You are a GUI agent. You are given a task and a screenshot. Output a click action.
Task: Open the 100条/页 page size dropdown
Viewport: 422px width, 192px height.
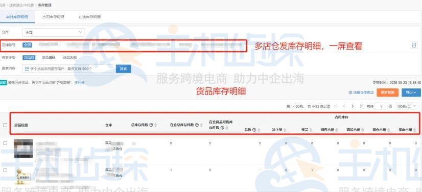[x=406, y=106]
